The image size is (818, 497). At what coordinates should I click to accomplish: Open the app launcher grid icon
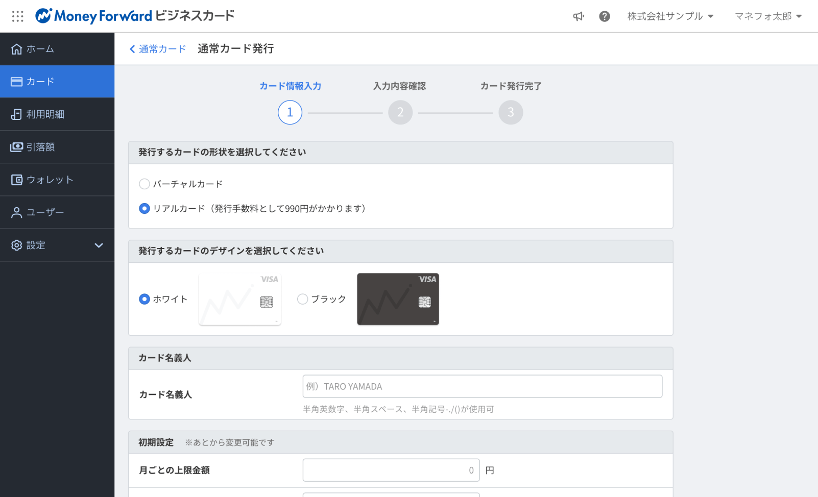click(18, 16)
